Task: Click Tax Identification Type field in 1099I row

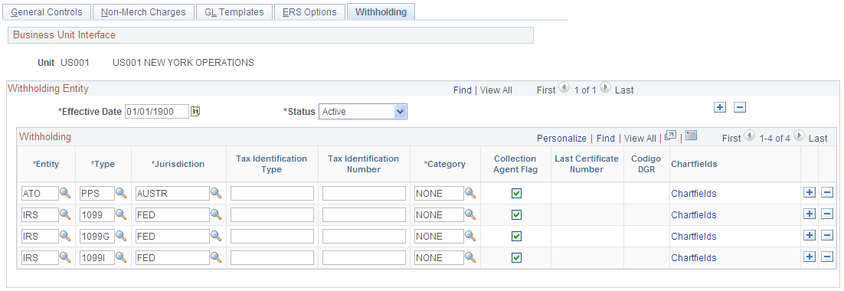Action: point(273,257)
